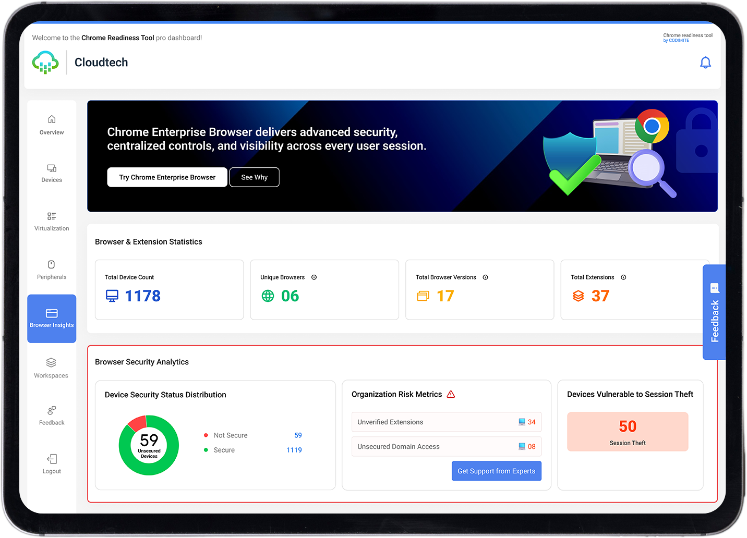Click the Browser & Extension Statistics heading
Viewport: 747px width, 538px height.
click(x=149, y=242)
